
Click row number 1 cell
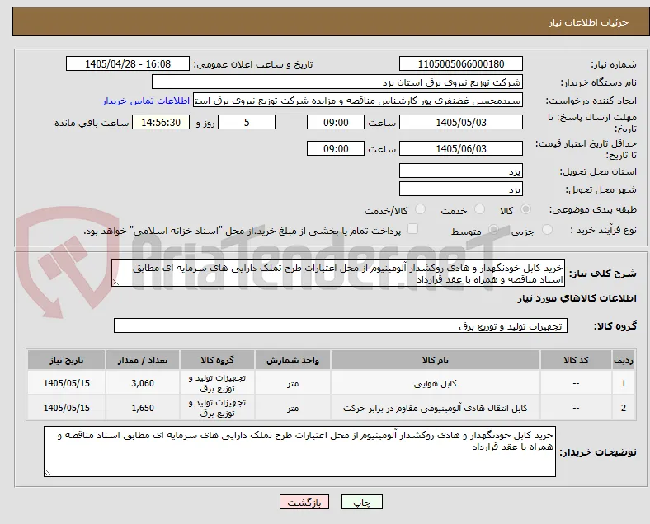click(623, 383)
